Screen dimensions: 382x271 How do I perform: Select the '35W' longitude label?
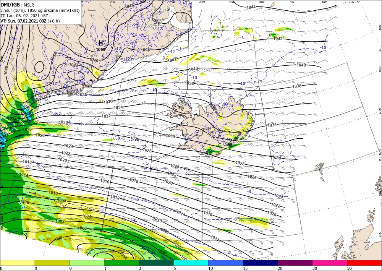coord(112,2)
